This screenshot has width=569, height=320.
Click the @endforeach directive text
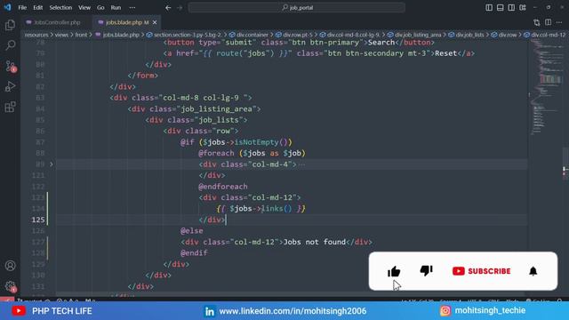point(223,187)
